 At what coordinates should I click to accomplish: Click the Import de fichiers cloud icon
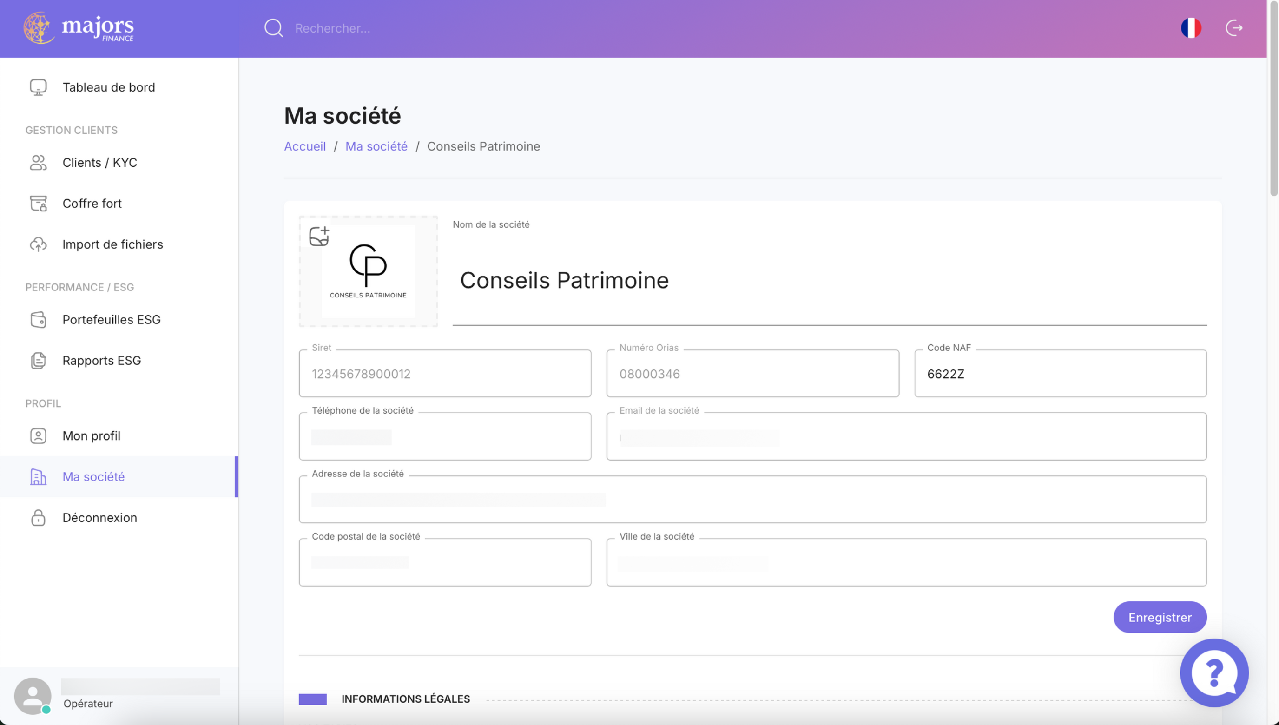click(38, 244)
